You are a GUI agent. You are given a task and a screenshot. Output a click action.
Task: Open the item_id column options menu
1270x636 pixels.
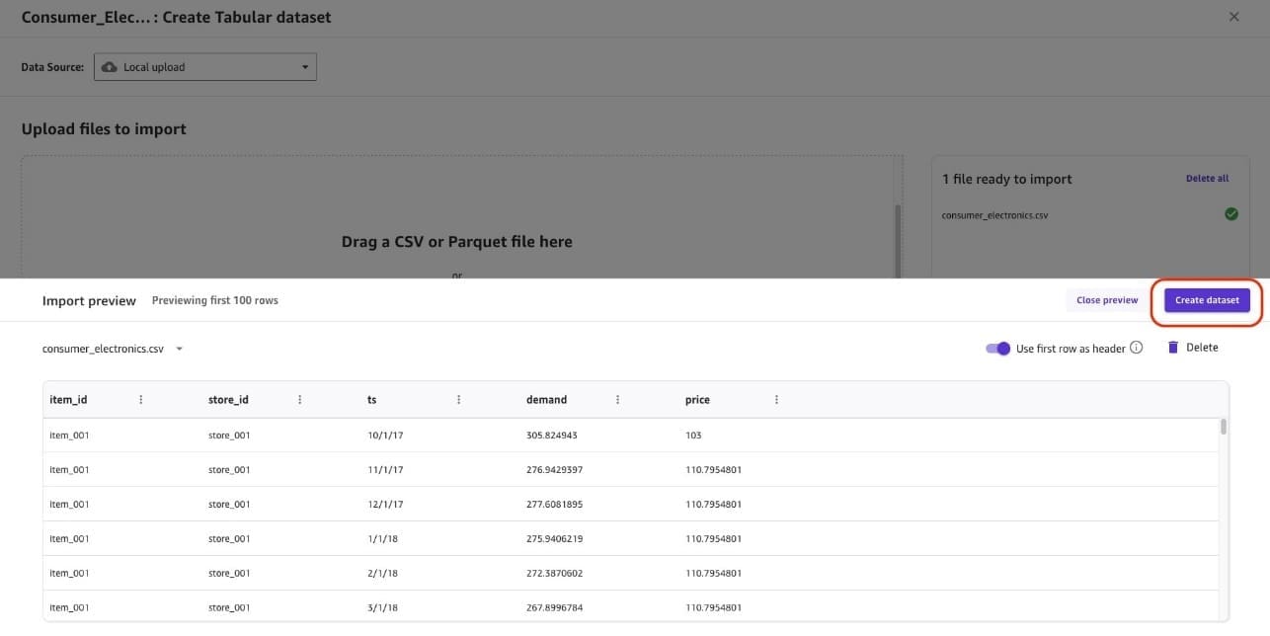point(140,399)
